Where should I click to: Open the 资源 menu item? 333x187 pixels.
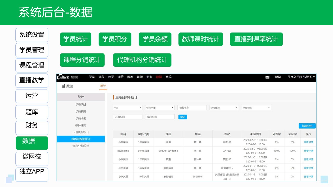point(140,77)
